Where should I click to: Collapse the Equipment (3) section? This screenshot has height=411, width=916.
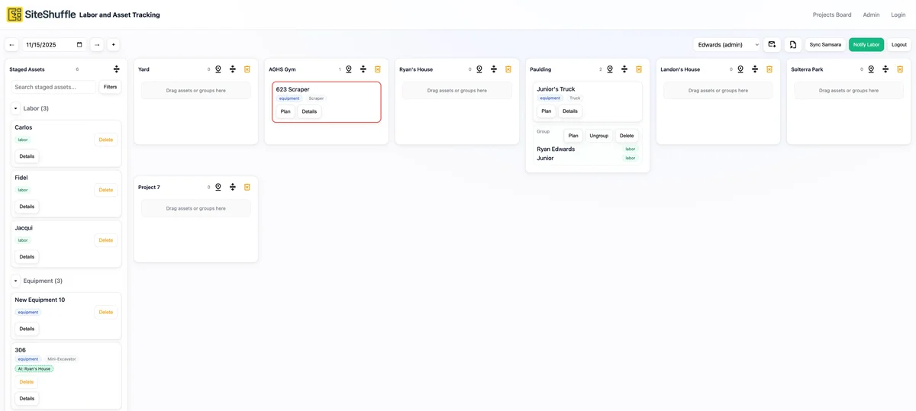(x=16, y=281)
